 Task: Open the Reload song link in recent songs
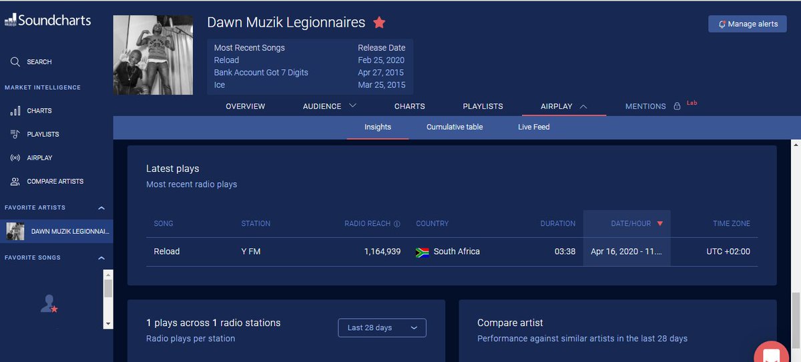pyautogui.click(x=226, y=60)
